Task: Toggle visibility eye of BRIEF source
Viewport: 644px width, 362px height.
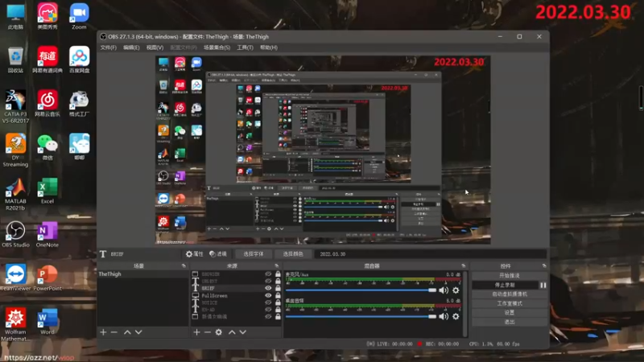Action: coord(268,288)
